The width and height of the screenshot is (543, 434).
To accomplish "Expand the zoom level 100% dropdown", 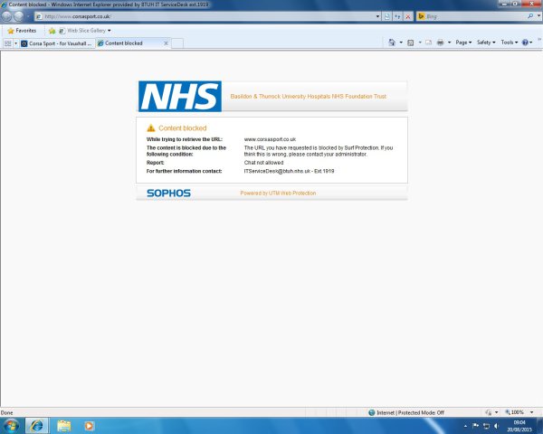I will [x=519, y=412].
